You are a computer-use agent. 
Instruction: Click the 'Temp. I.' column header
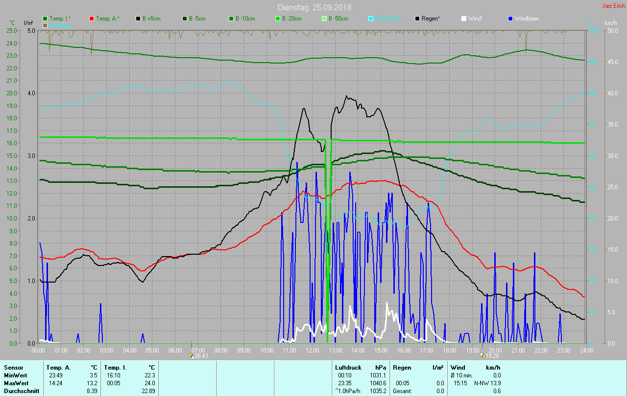point(115,367)
